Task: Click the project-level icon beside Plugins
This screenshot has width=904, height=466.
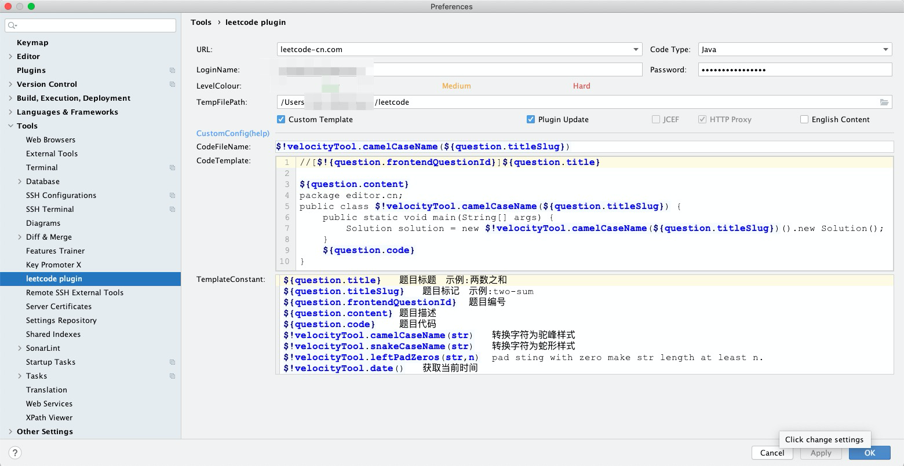Action: (172, 71)
